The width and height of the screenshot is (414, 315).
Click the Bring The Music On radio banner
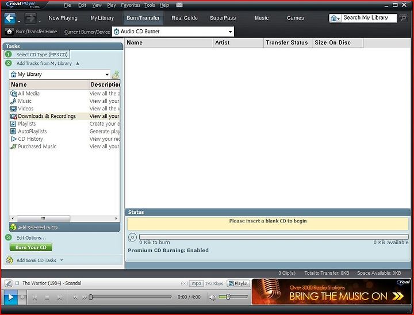pyautogui.click(x=331, y=292)
